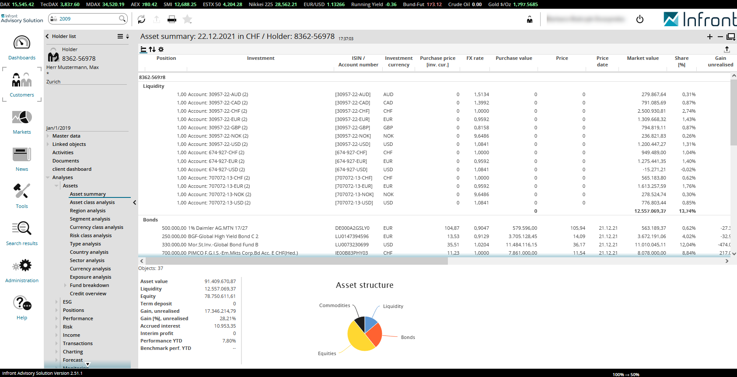Collapse the Analyses tree node
Viewport: 737px width, 377px height.
(x=48, y=177)
